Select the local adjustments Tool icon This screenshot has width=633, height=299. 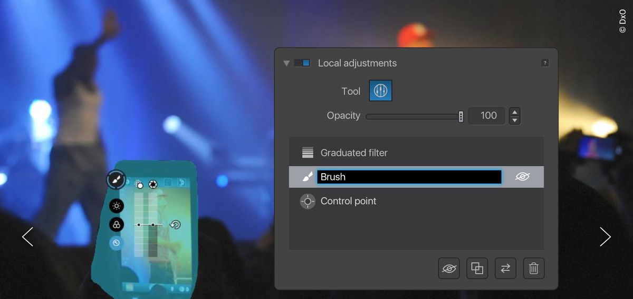(x=380, y=91)
